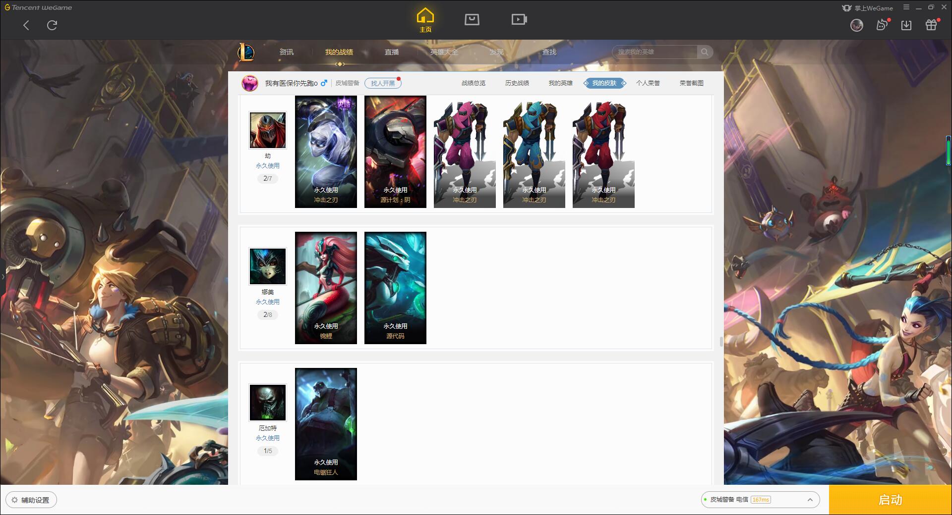
Task: Switch to the 资讯 tab
Action: coord(286,52)
